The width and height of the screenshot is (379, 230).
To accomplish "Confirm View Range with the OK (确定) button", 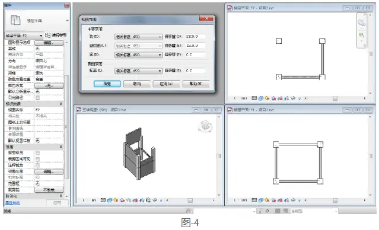I will pos(107,84).
